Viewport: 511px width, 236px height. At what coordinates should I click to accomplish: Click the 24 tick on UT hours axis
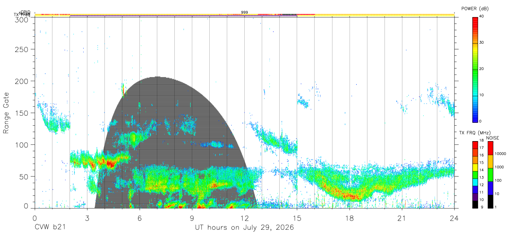[x=454, y=218]
